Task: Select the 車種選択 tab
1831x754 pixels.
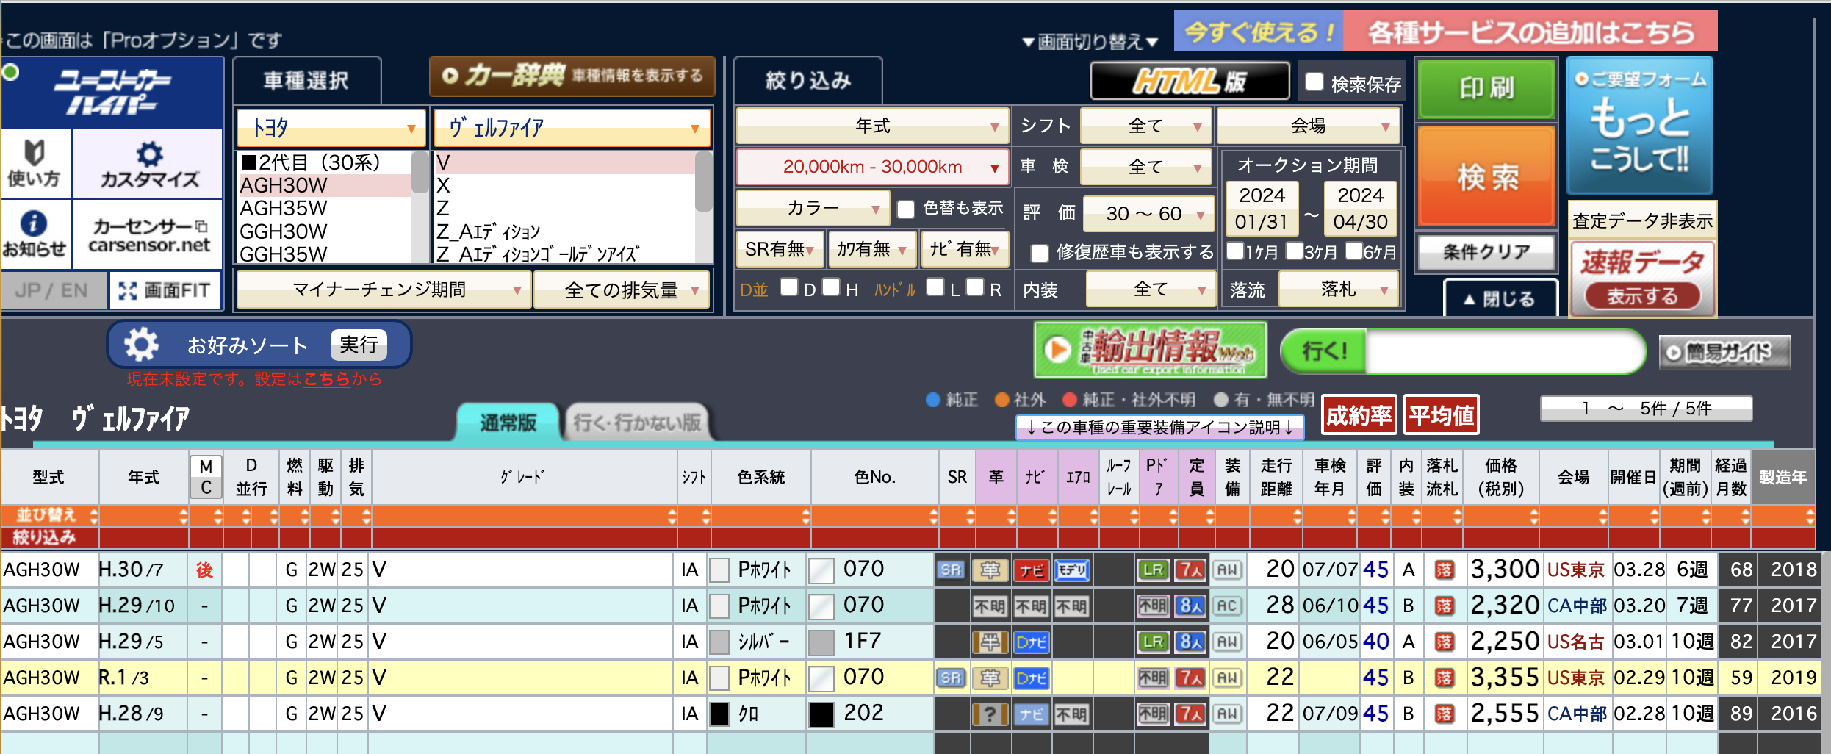Action: [306, 81]
